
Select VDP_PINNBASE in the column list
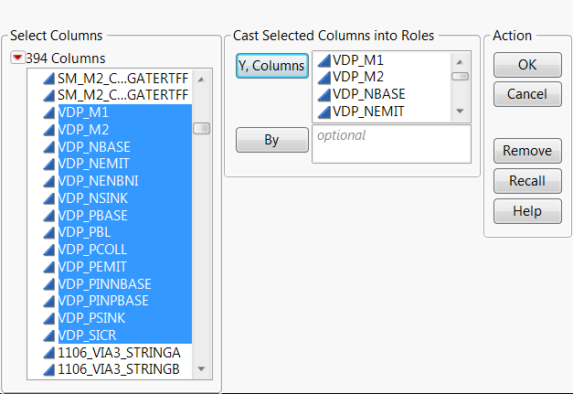[104, 283]
